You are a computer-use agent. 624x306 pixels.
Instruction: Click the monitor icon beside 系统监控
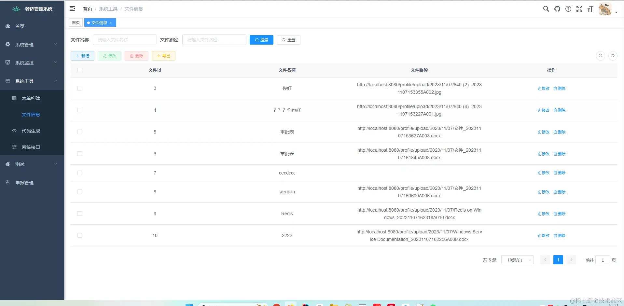[x=8, y=63]
